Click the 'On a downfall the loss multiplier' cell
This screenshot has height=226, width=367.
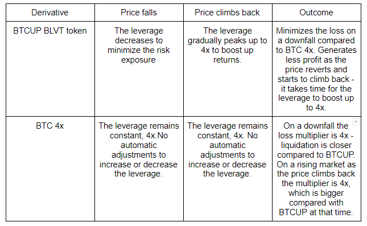coord(316,169)
